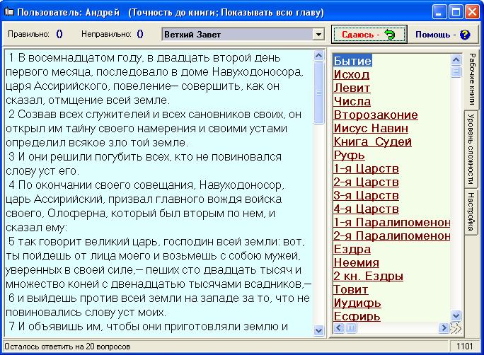Click verse 4 mentioning Олоферна
Screen dimensions: 484x355
pos(145,206)
